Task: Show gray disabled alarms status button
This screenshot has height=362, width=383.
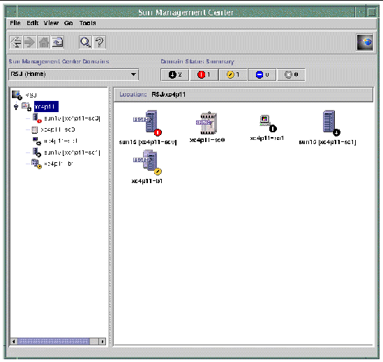Action: (x=291, y=74)
